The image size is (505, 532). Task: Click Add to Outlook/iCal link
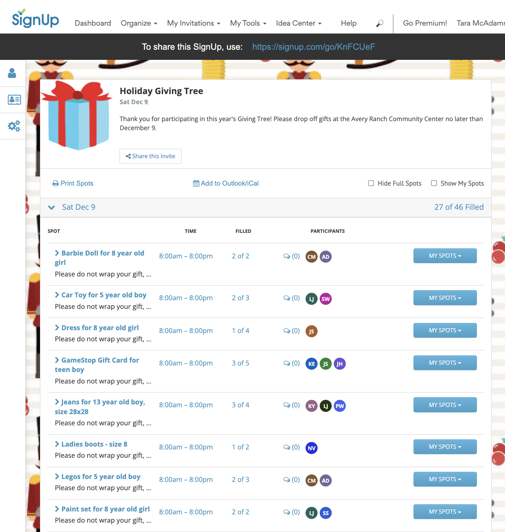(x=226, y=183)
